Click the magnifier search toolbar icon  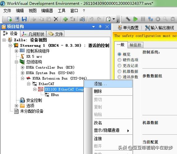click(165, 19)
